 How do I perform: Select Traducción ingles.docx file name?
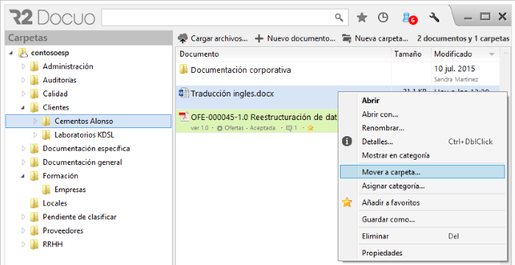pyautogui.click(x=232, y=93)
